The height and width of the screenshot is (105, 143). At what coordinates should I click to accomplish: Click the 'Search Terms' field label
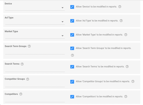[x=12, y=64]
